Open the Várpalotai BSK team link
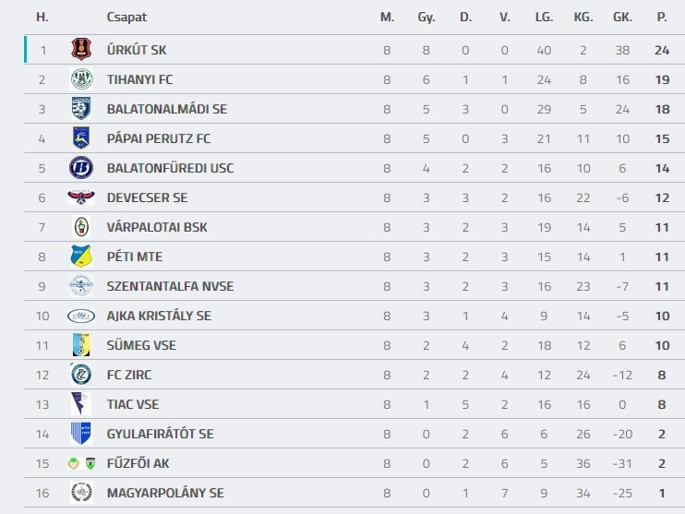This screenshot has height=514, width=685. [157, 227]
